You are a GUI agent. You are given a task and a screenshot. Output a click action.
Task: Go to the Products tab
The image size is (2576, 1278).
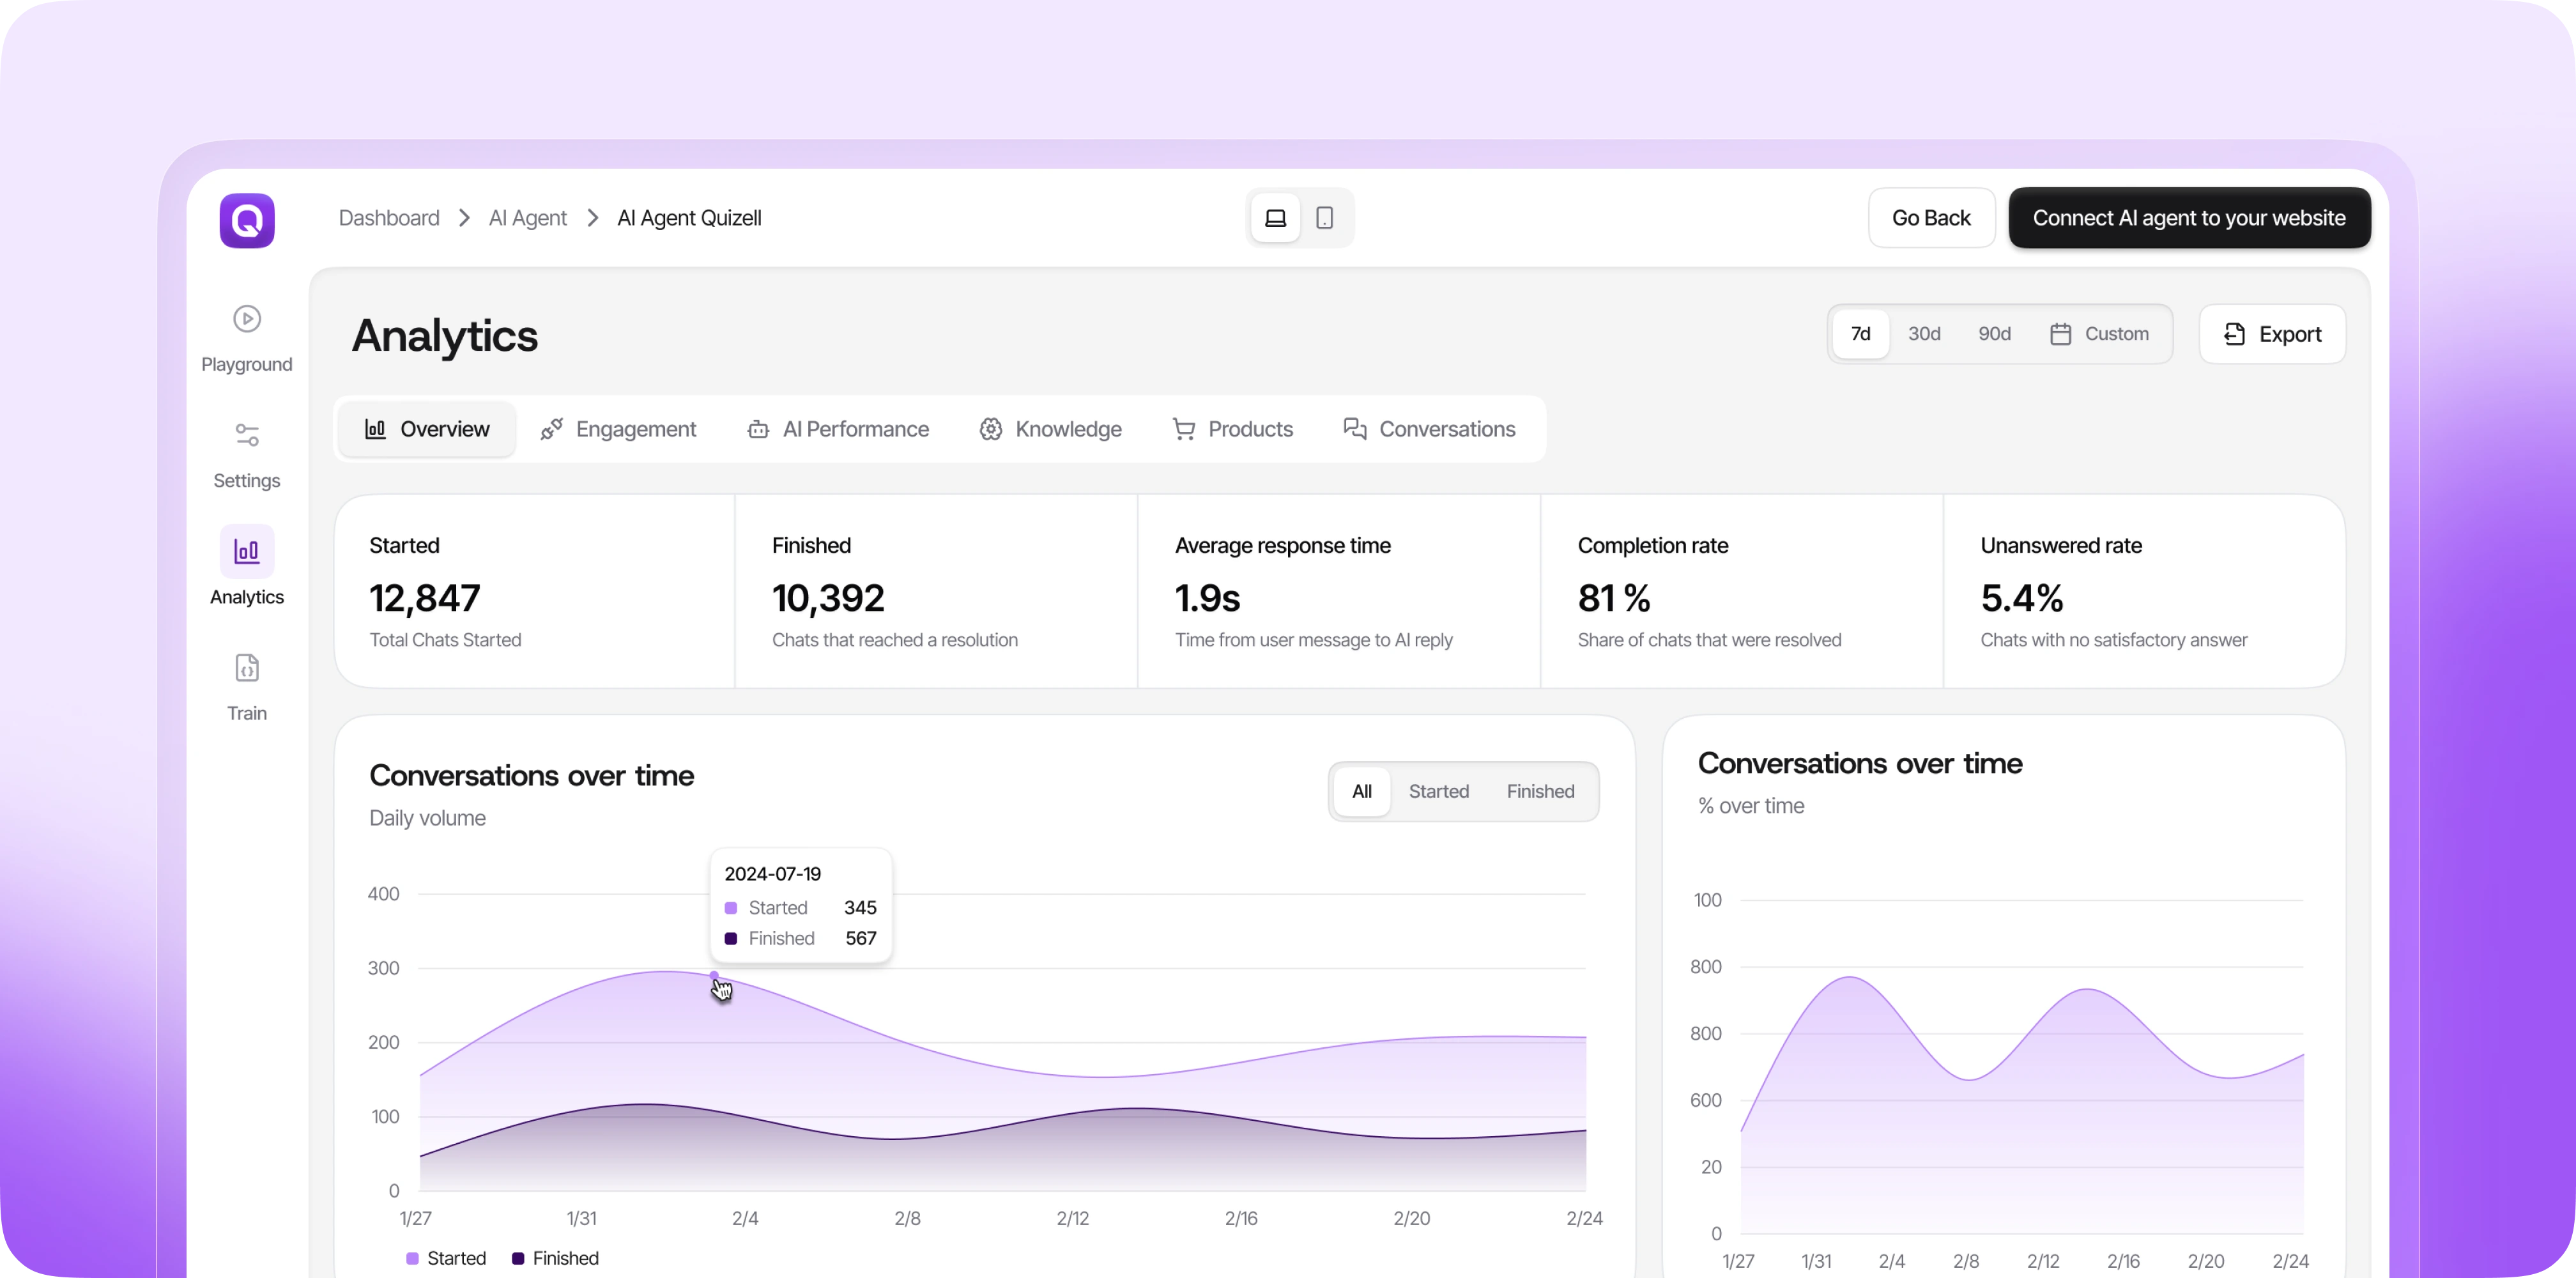[x=1232, y=429]
